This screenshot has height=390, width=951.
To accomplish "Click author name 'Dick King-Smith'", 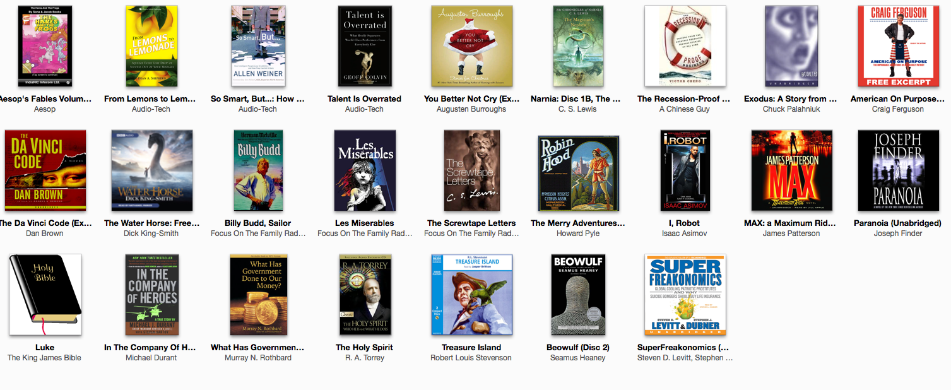I will pyautogui.click(x=151, y=233).
